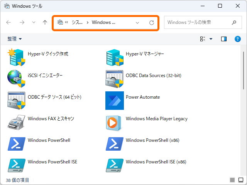Screen dimensions: 247x185
Task: Open the help question mark button
Action: click(238, 39)
